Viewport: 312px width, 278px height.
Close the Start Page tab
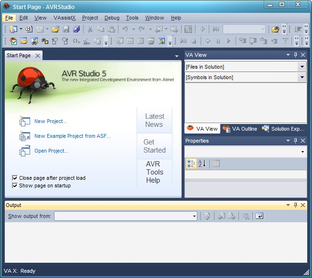tap(38, 56)
